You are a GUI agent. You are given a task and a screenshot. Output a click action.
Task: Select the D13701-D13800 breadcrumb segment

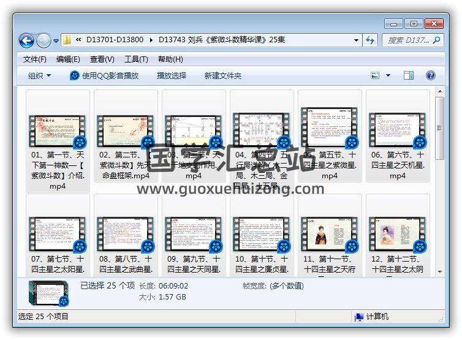[x=115, y=40]
